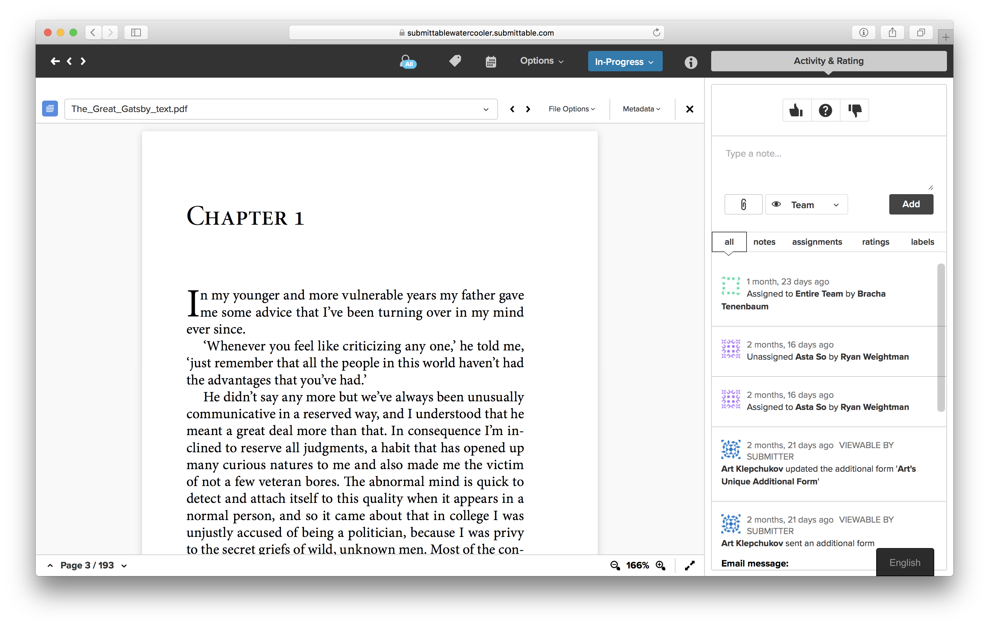Attach a file using paperclip button
This screenshot has height=627, width=989.
(743, 204)
